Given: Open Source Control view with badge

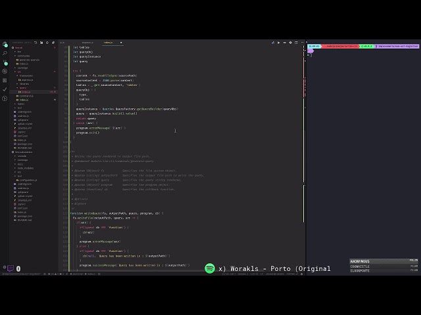Looking at the screenshot, I should (x=5, y=62).
